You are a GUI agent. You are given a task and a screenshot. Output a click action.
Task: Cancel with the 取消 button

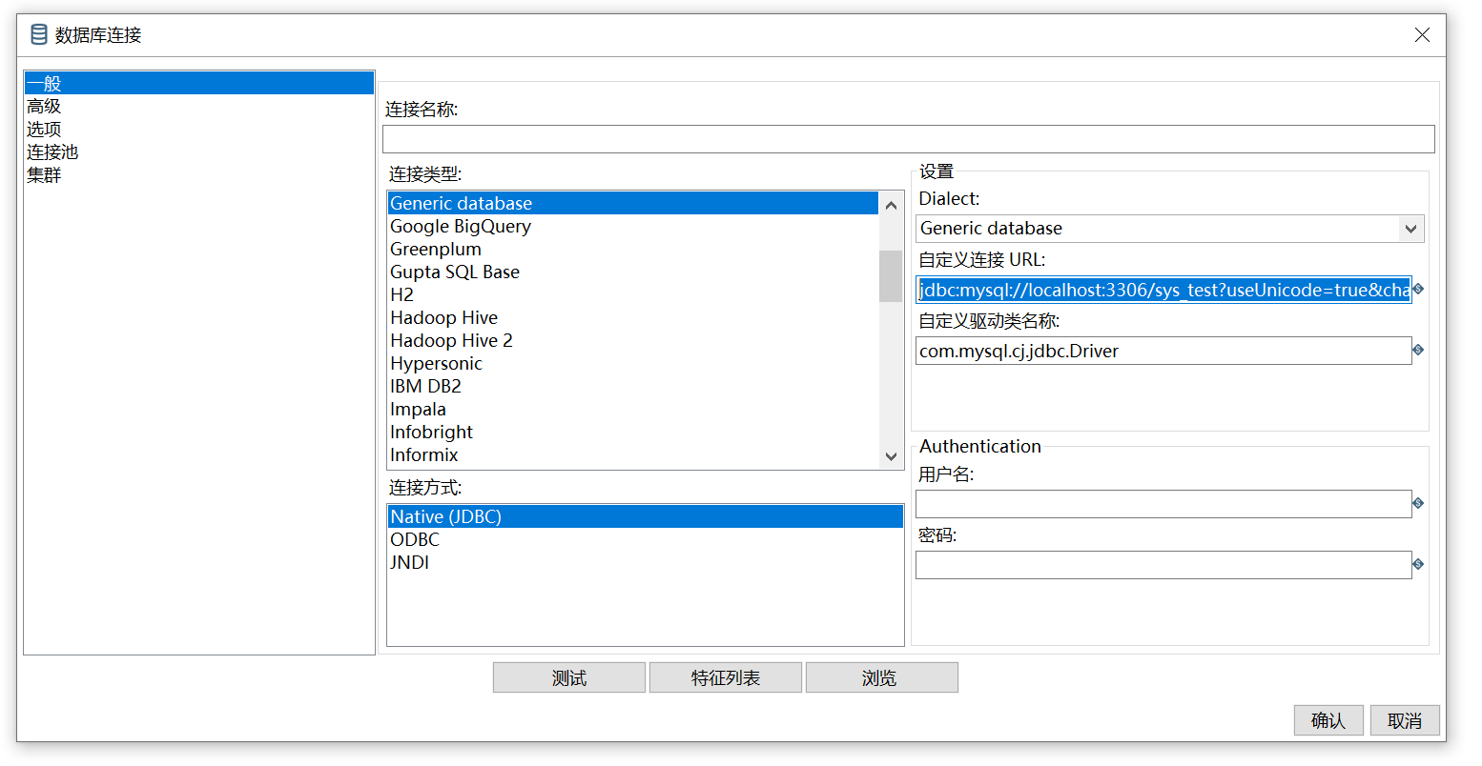point(1405,720)
